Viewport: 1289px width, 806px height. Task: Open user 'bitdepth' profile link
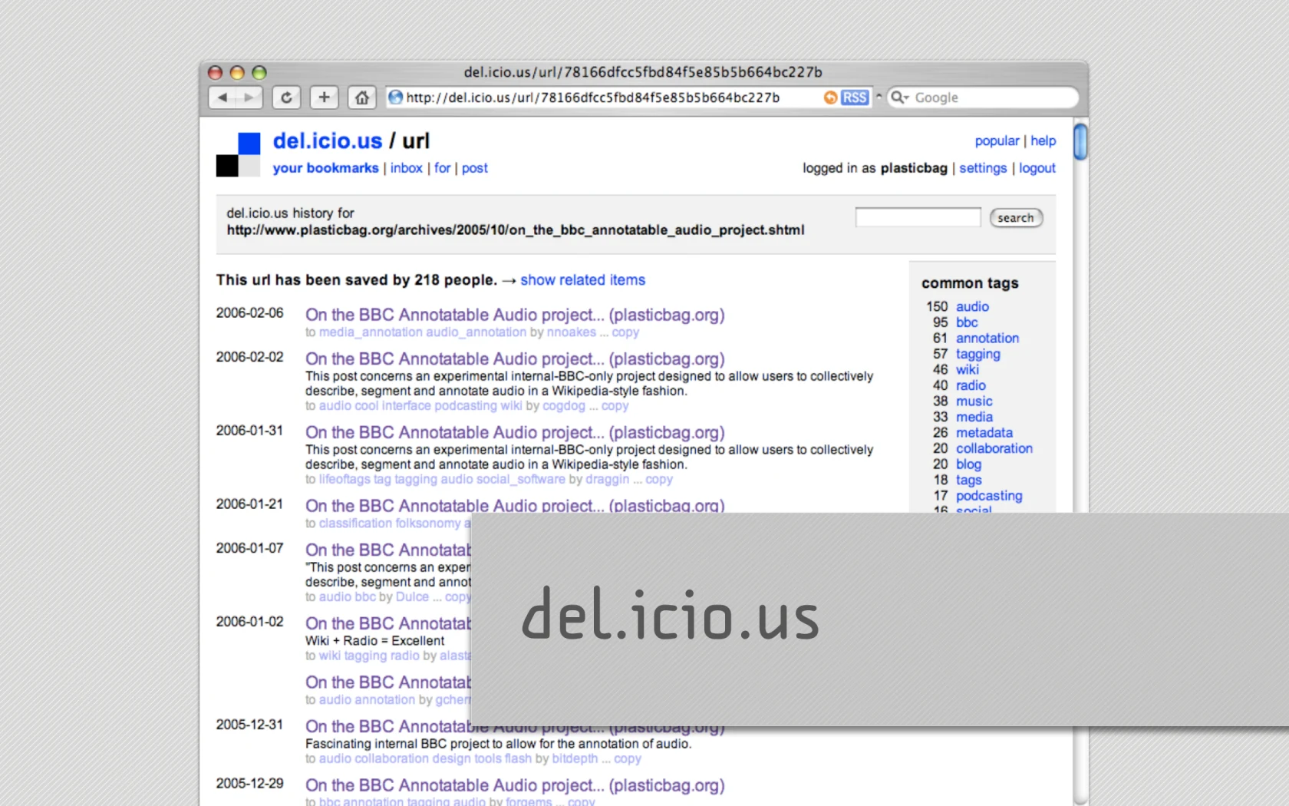(x=575, y=758)
